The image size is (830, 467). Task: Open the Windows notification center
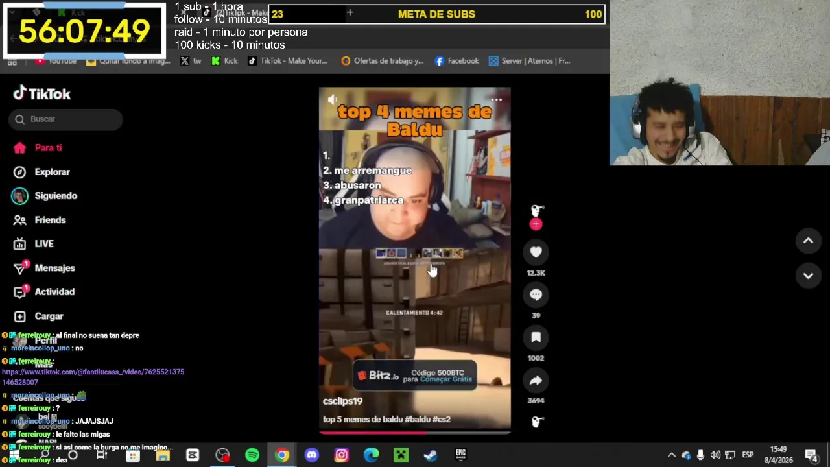click(x=811, y=455)
